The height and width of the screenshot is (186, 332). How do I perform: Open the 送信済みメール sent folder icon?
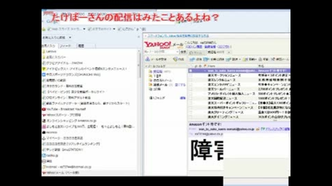click(150, 80)
